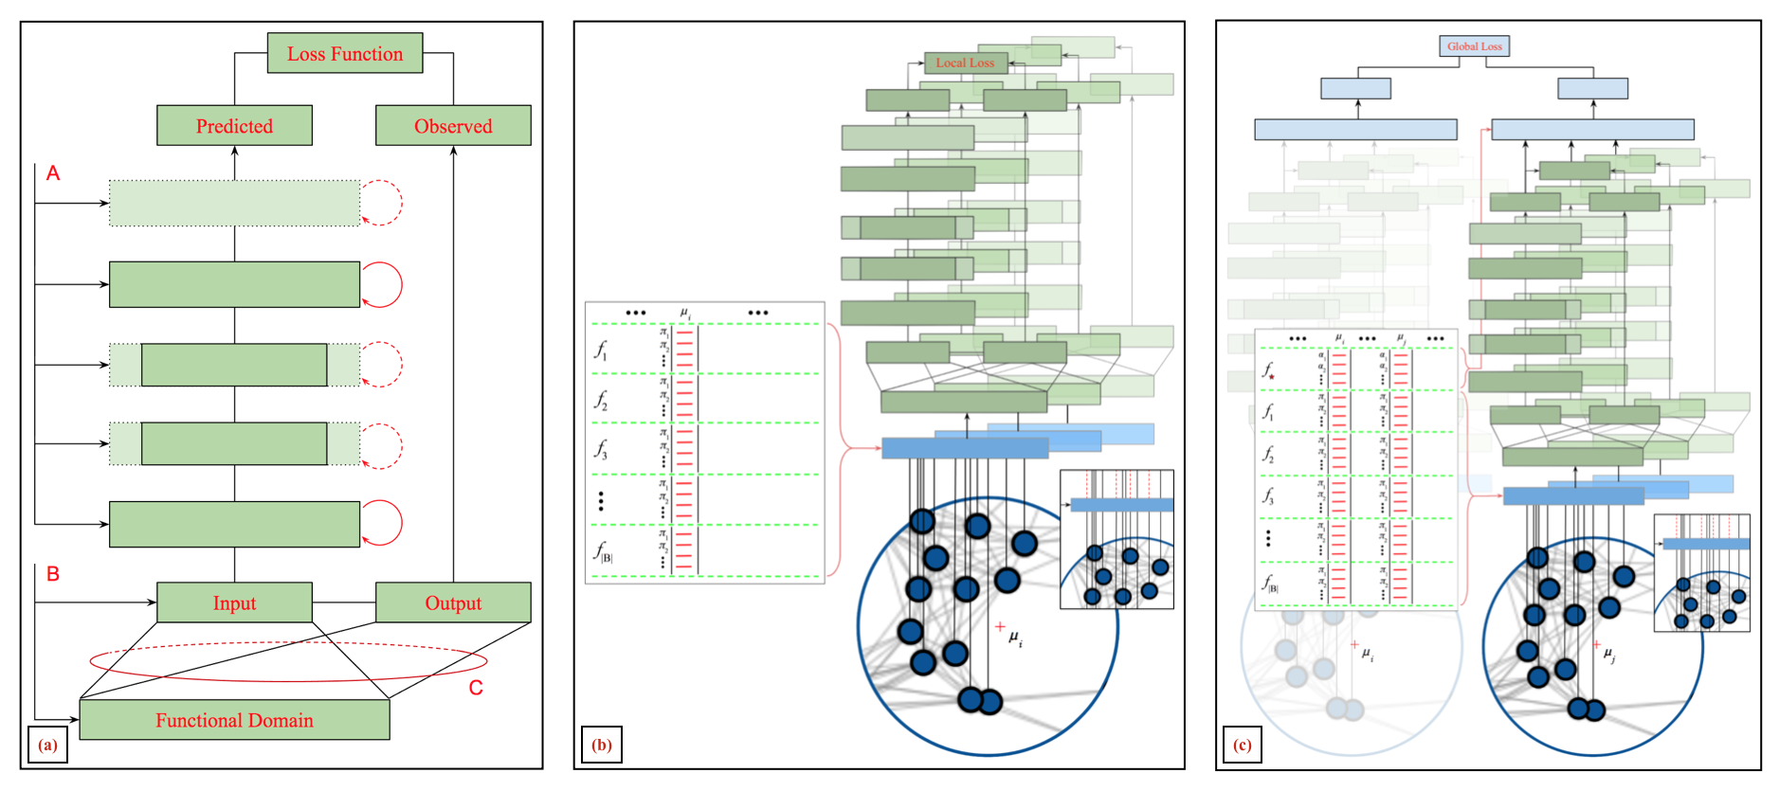Select the "Functional Domain" box
Image resolution: width=1779 pixels, height=791 pixels.
(x=234, y=720)
